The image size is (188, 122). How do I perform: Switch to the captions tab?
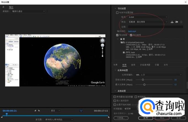(x=157, y=65)
